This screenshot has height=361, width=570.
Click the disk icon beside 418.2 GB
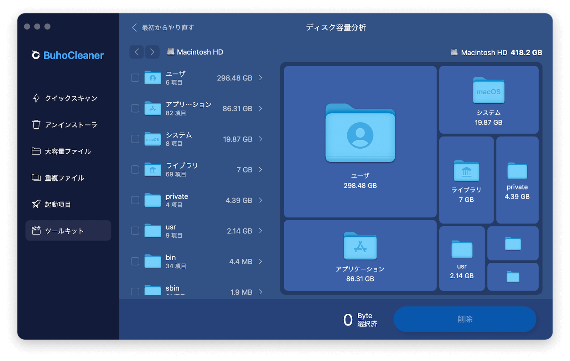(x=454, y=52)
